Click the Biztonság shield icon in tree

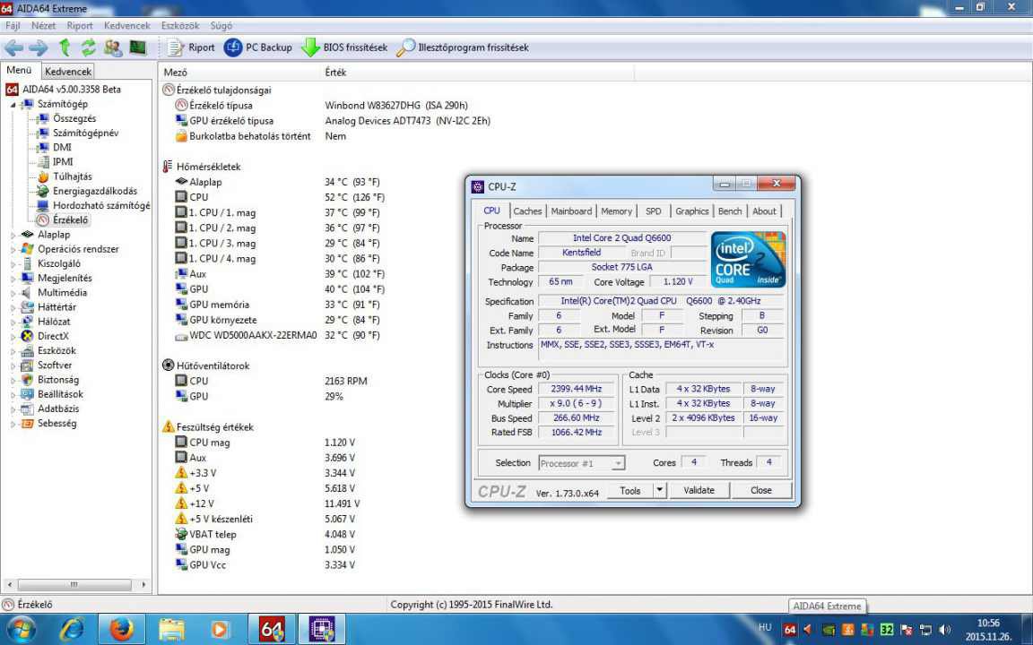pos(27,380)
